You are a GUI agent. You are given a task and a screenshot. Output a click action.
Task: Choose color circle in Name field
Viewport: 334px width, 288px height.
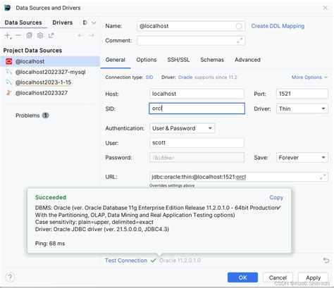point(239,26)
